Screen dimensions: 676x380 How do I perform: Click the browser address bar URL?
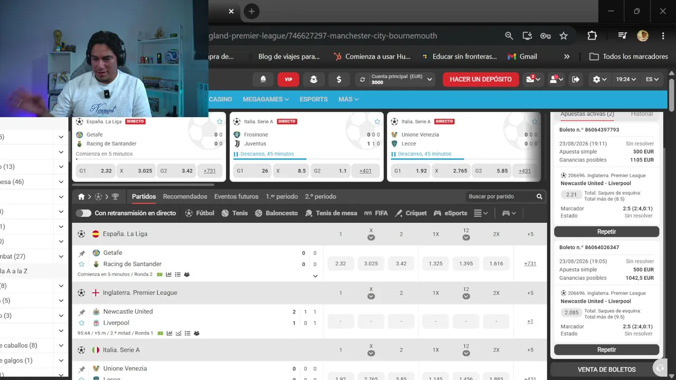pos(323,36)
